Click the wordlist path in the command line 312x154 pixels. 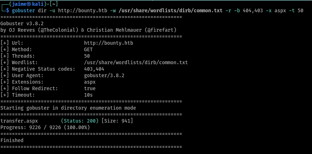(x=171, y=10)
